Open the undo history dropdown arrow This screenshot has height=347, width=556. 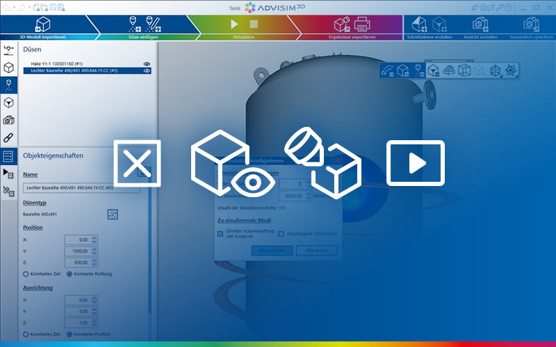15,7
